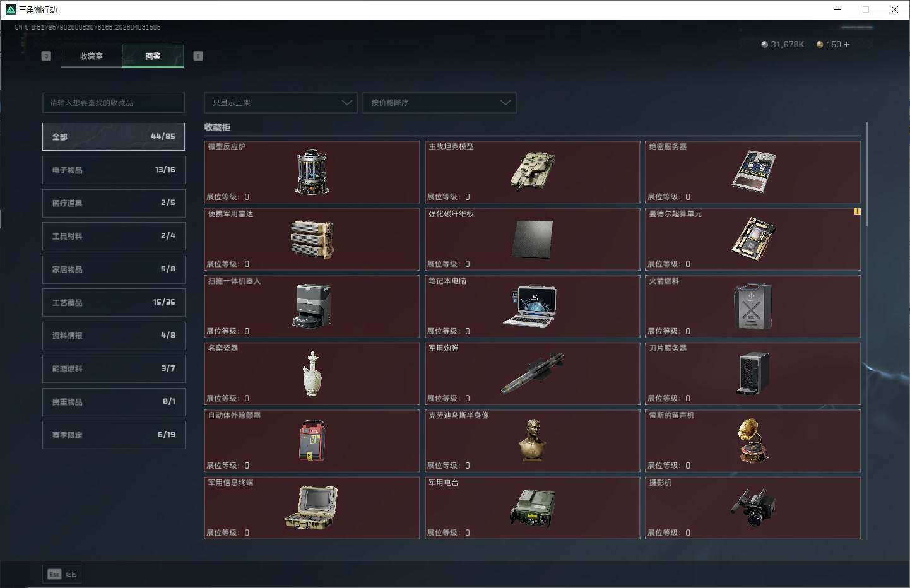Screen dimensions: 910x588
Task: Click the 微型反应炉 reactor item icon
Action: click(x=312, y=172)
